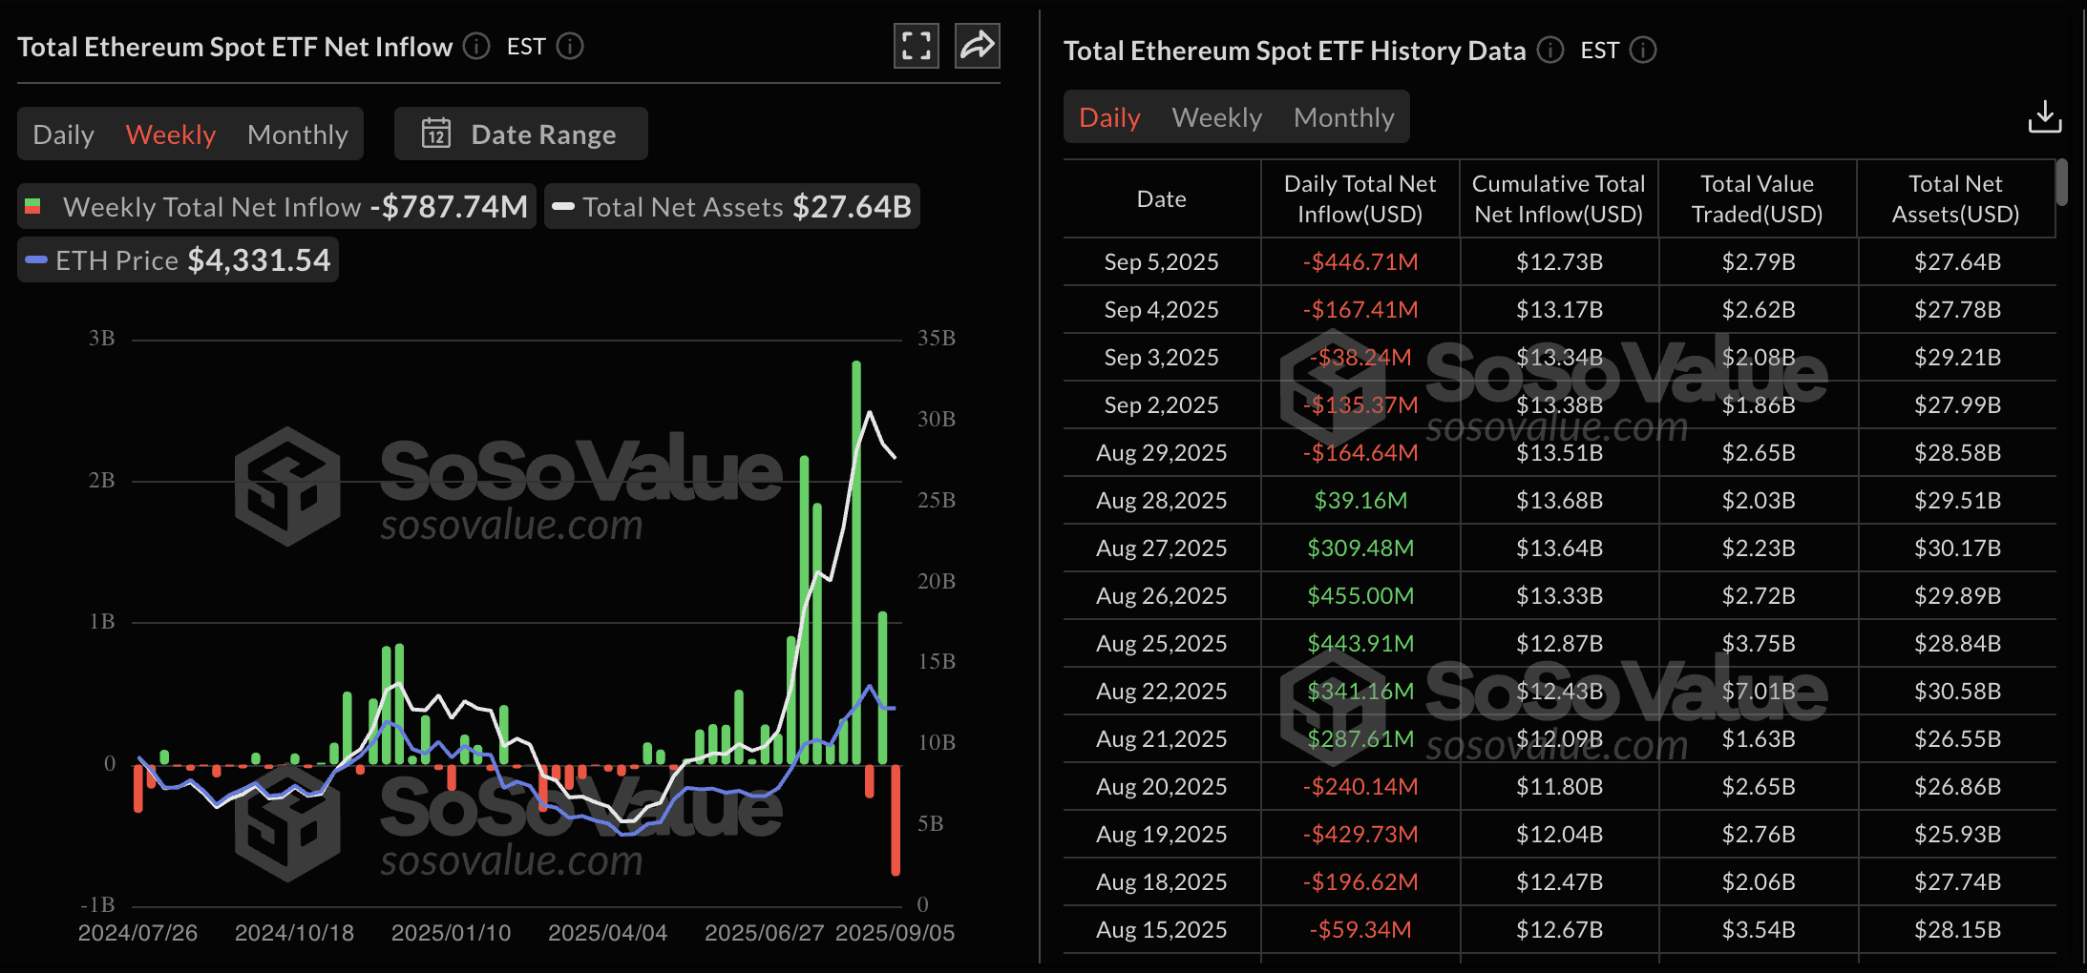
Task: Click the fullscreen expand chart icon
Action: point(916,46)
